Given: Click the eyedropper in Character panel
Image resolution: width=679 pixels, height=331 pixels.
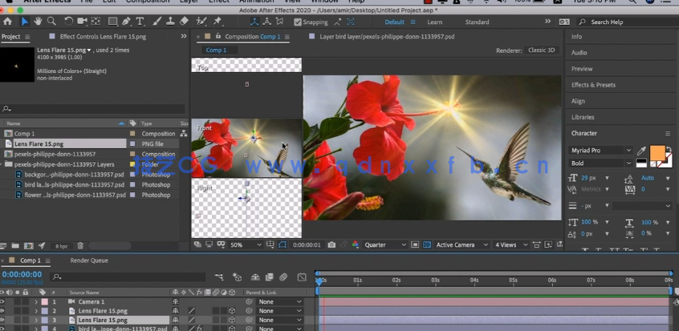Looking at the screenshot, I should (x=641, y=151).
